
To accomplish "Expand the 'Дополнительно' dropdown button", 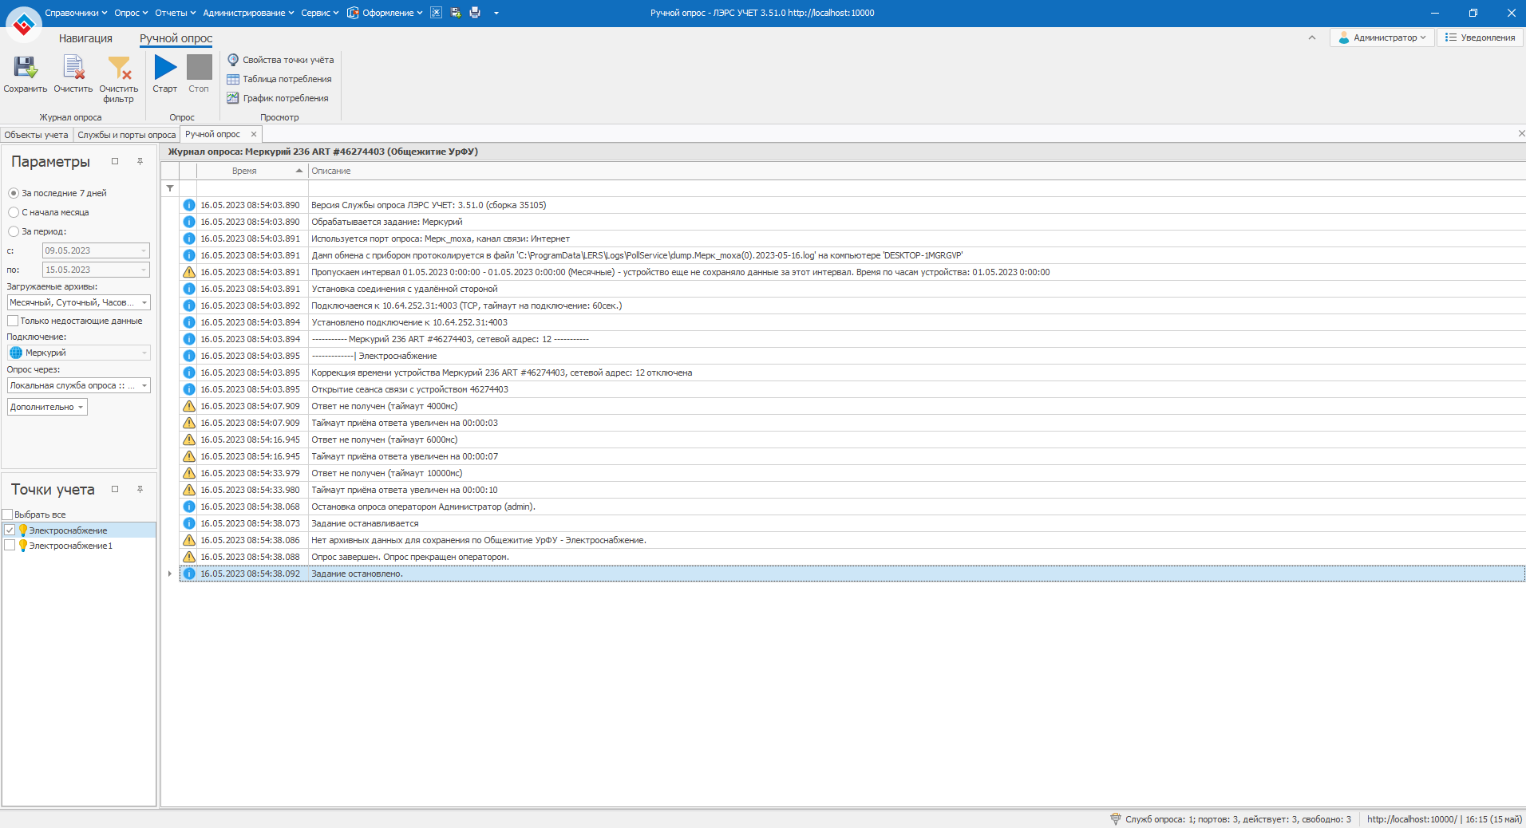I will coord(47,407).
